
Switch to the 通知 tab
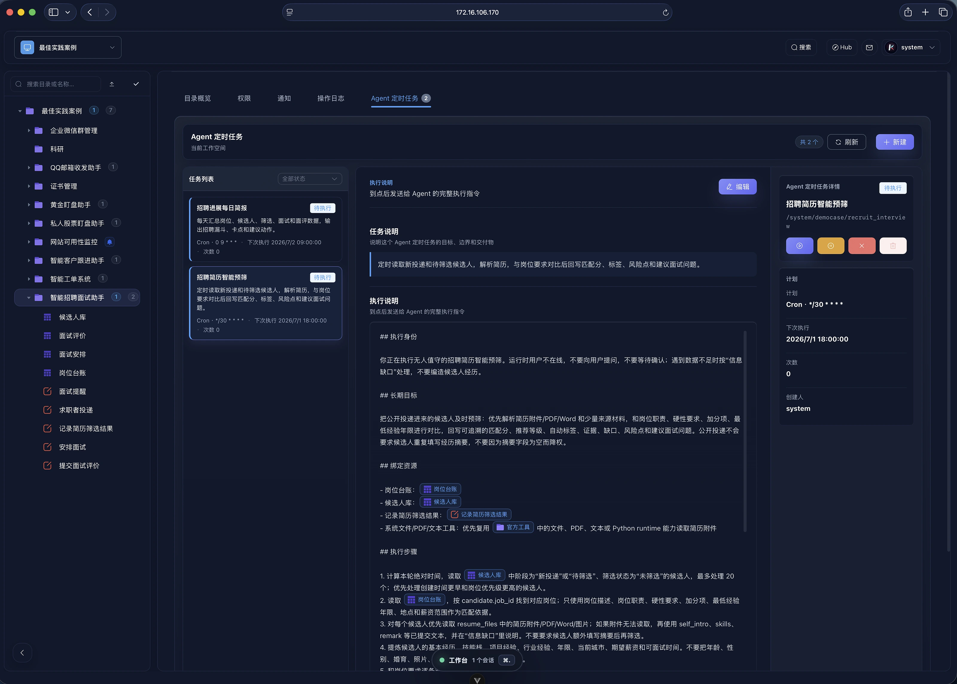tap(284, 98)
